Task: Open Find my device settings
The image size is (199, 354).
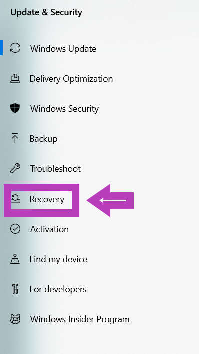Action: (58, 259)
